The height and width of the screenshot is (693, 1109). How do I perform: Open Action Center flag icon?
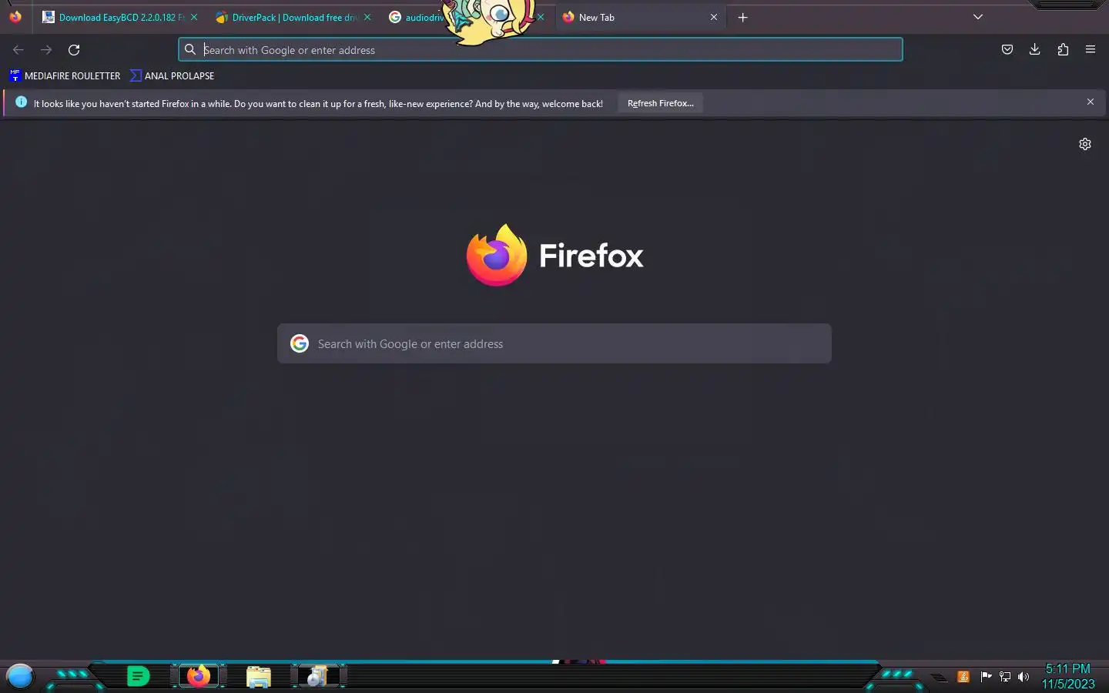coord(986,677)
